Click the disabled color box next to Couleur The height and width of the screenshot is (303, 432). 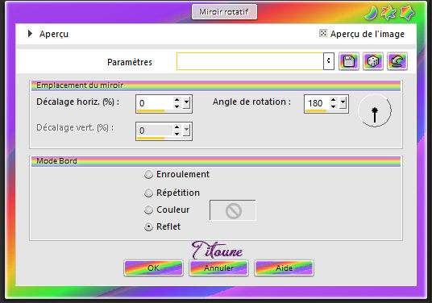[x=233, y=210]
